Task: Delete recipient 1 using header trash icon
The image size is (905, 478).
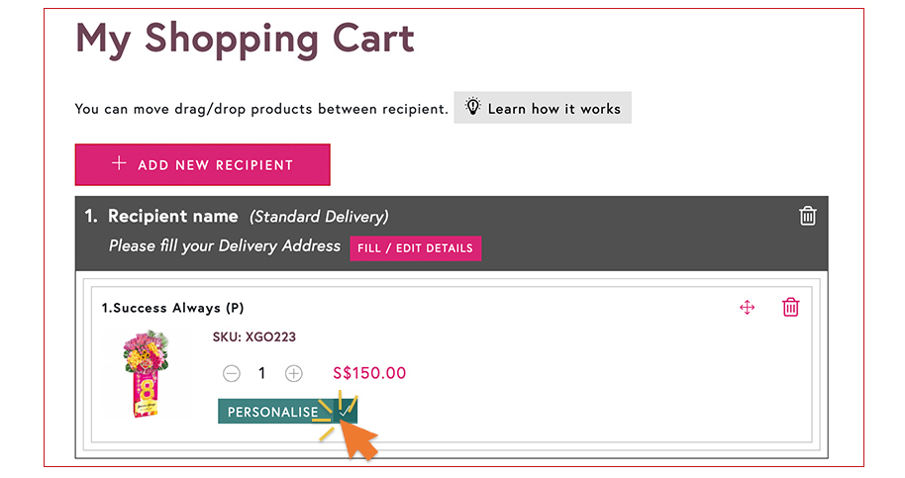Action: click(807, 216)
